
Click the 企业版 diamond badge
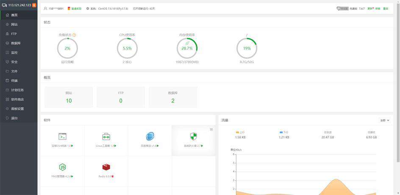pos(342,8)
